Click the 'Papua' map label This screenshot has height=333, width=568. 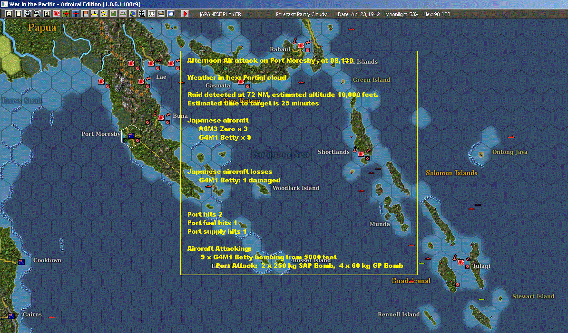[x=42, y=28]
